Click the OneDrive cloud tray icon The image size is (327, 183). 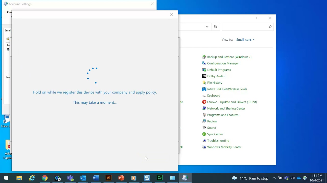(299, 178)
